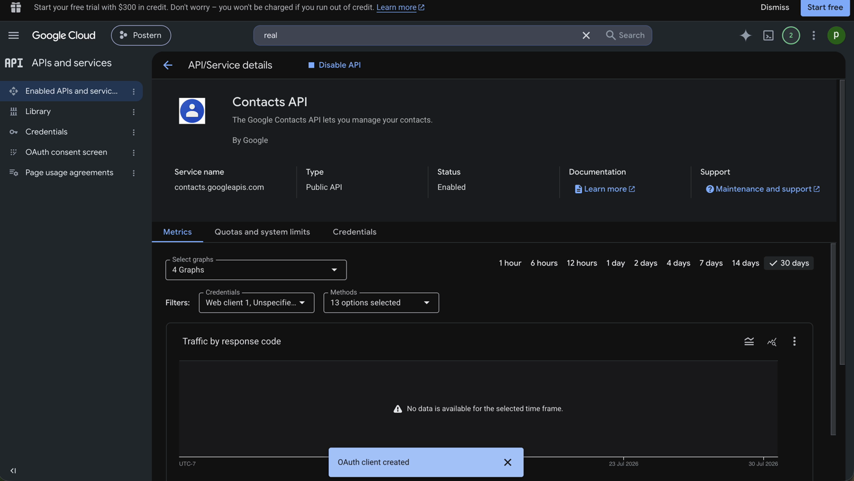Select the 4 days time range
The image size is (854, 481).
coord(678,263)
